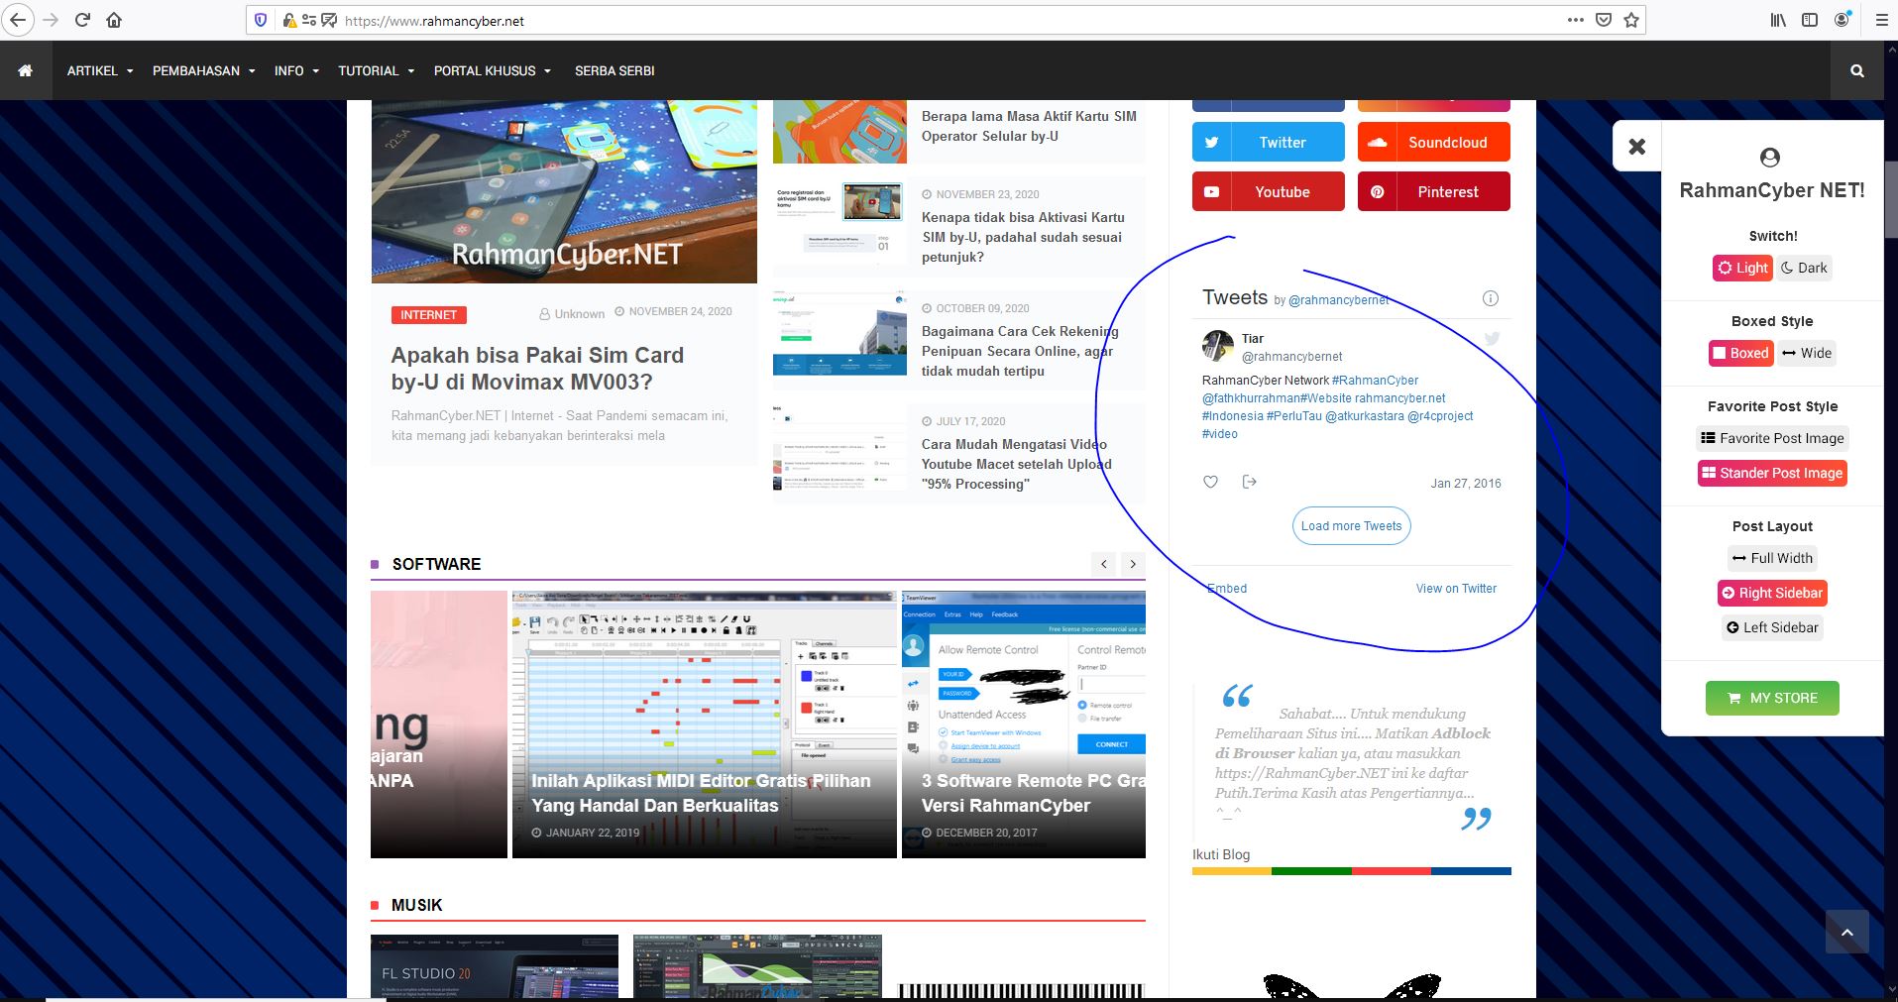This screenshot has height=1002, width=1898.
Task: Open the Firefox account icon
Action: coord(1842,20)
